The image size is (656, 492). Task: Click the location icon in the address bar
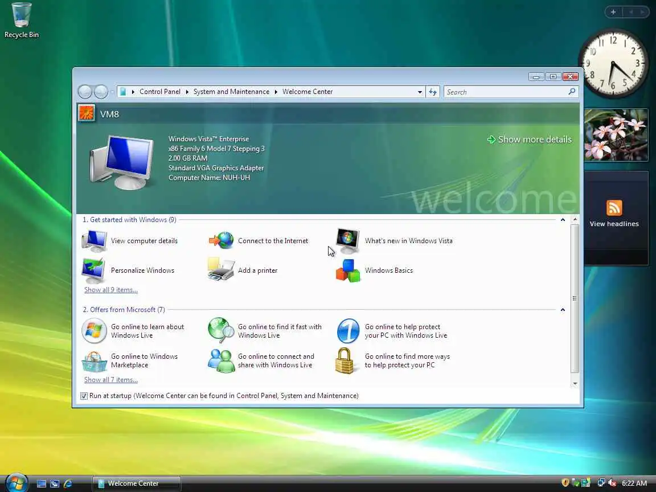[x=123, y=92]
